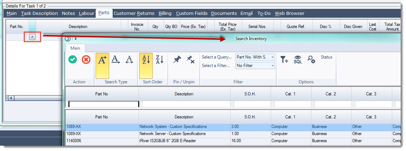The height and width of the screenshot is (151, 406).
Task: Click the Parts grid 'Qty BO' column header
Action: click(171, 27)
